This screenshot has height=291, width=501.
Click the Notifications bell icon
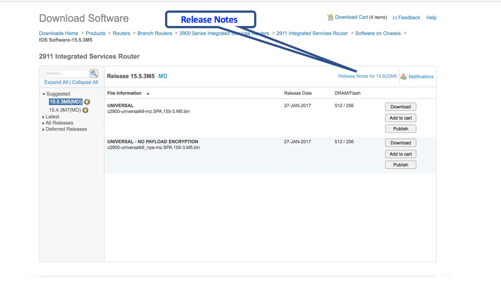tap(404, 77)
